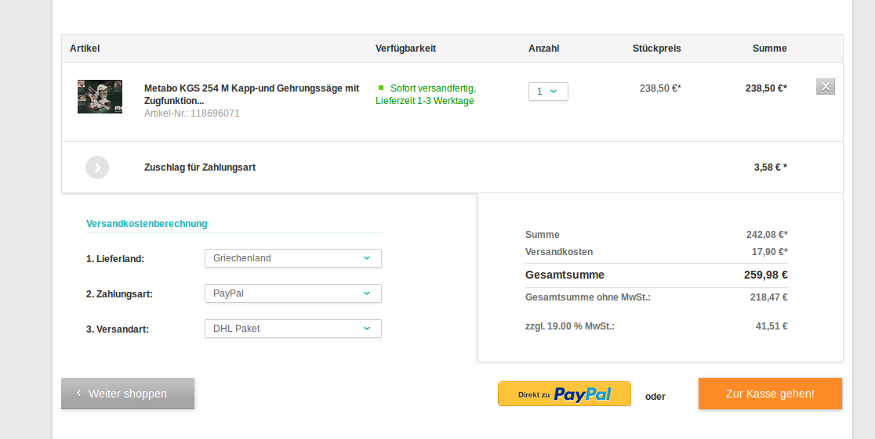Viewport: 875px width, 439px height.
Task: Click the Versandkostenberechnung section heading
Action: click(x=147, y=224)
